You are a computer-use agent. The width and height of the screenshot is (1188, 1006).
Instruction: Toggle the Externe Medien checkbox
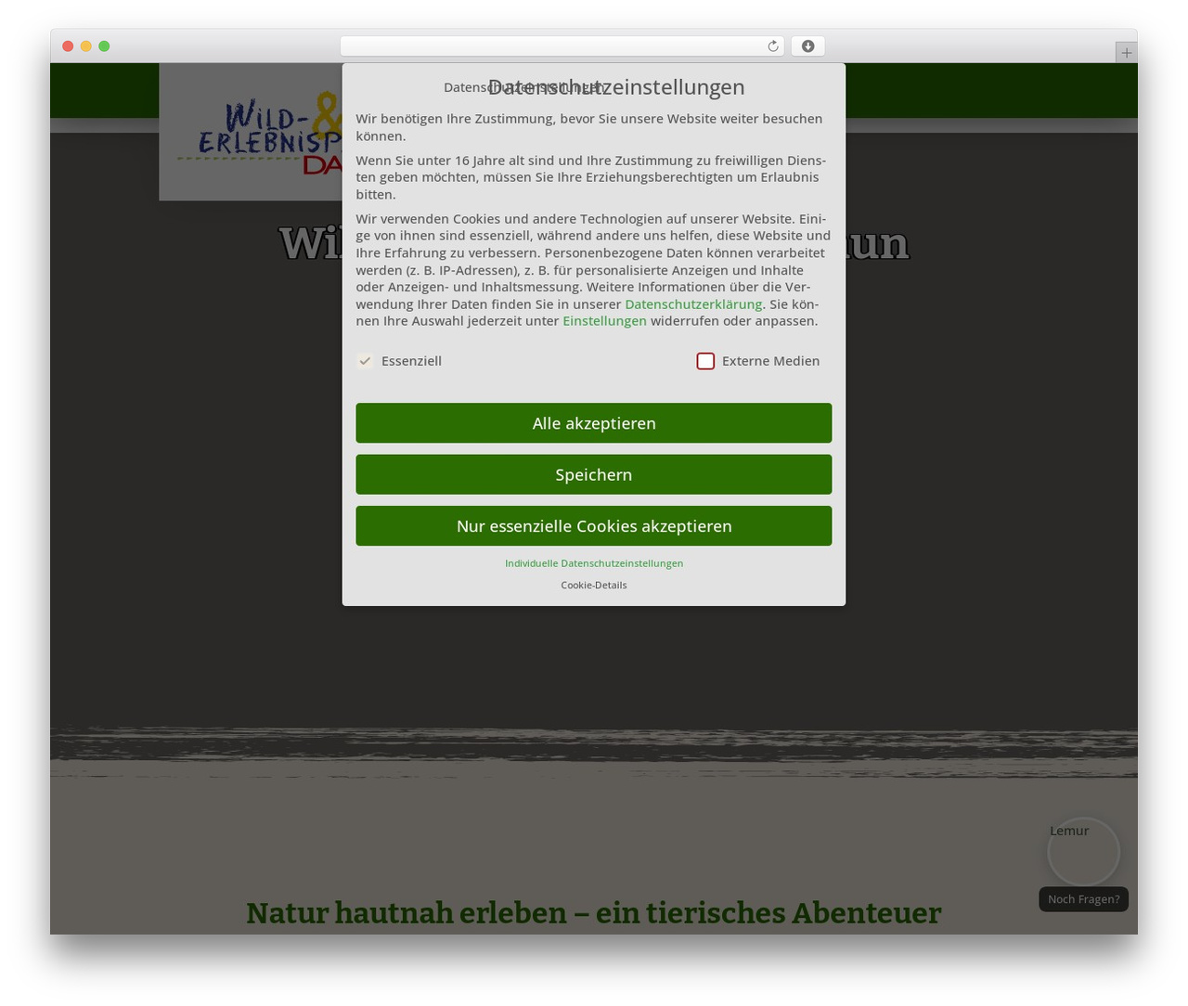(x=705, y=361)
